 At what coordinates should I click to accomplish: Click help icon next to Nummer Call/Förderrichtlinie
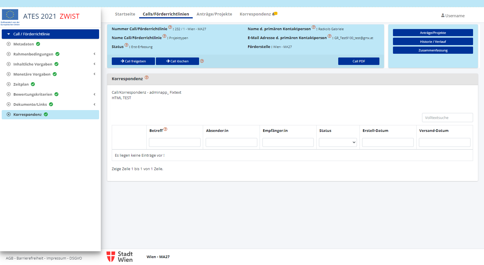click(x=170, y=27)
